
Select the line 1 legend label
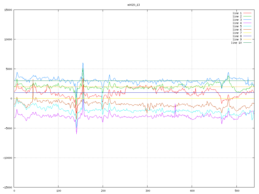click(237, 13)
